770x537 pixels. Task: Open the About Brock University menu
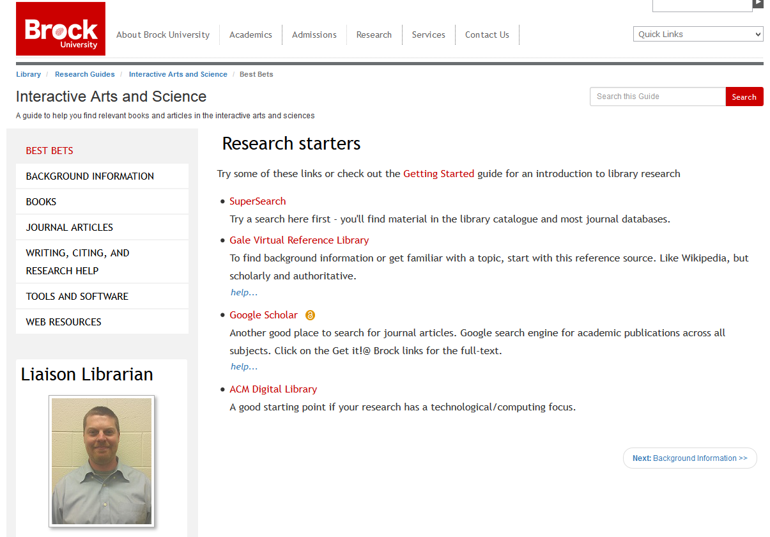point(163,35)
